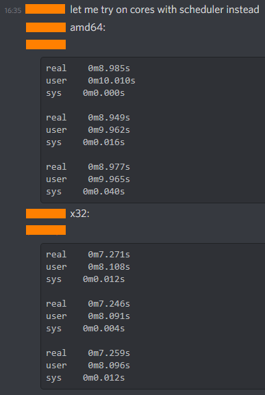This screenshot has height=395, width=265.
Task: Click the 'sys 0m0.040s' line
Action: 85,192
